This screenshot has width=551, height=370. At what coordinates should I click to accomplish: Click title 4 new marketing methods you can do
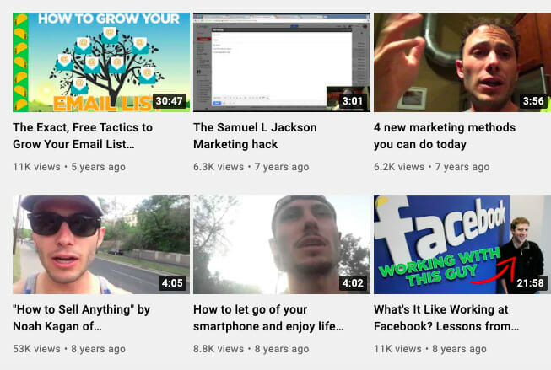445,136
